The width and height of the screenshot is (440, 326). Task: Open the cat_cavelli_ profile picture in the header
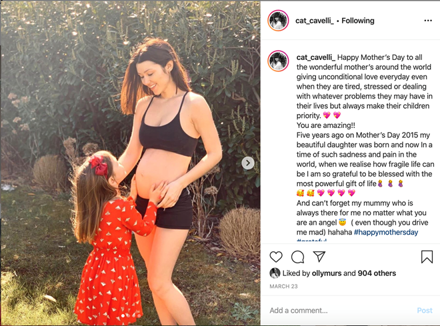click(278, 21)
